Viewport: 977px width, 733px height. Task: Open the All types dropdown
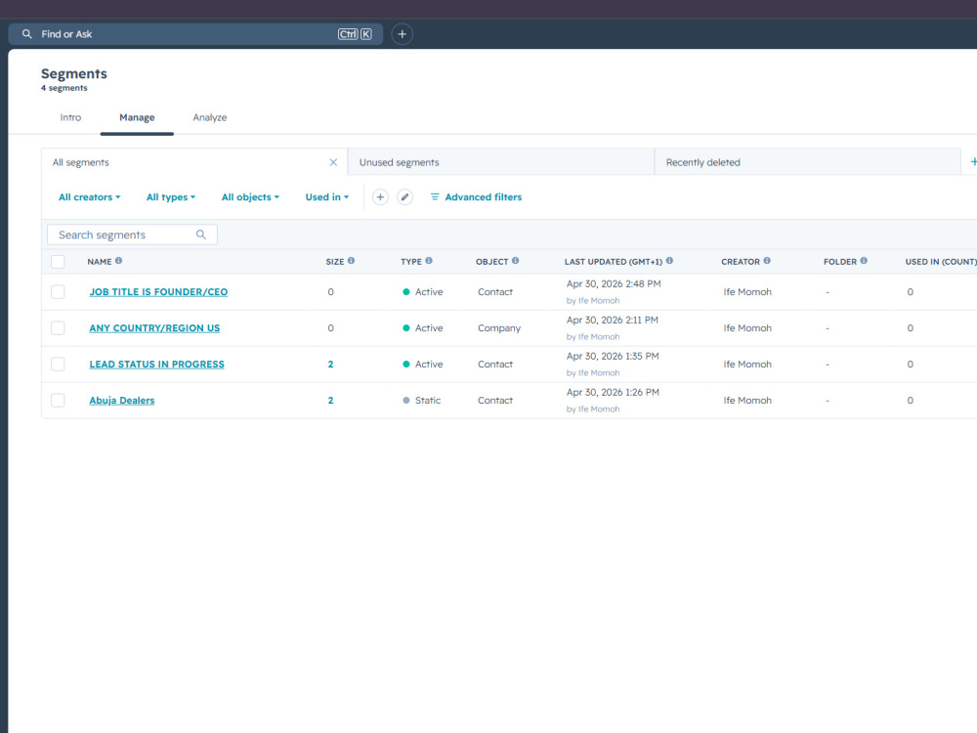[171, 197]
